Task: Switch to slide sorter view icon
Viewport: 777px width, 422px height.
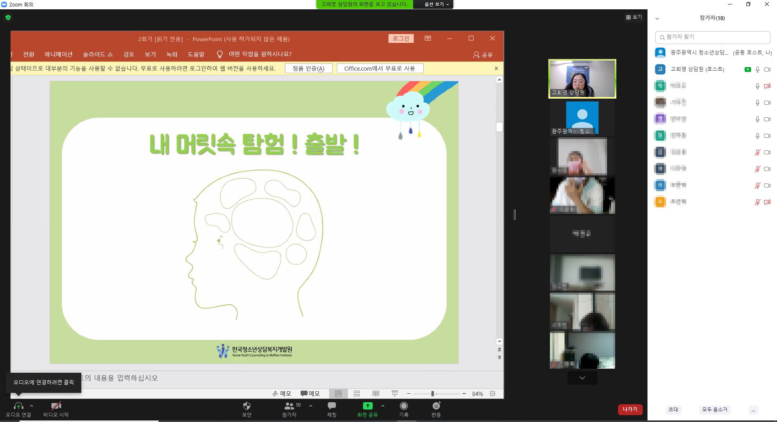Action: [357, 393]
